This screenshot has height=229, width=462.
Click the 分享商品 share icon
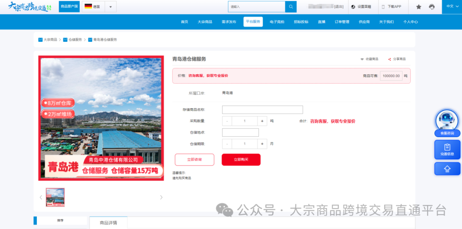(390, 59)
